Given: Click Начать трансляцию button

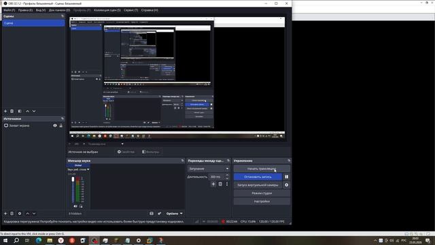Looking at the screenshot, I should click(262, 169).
